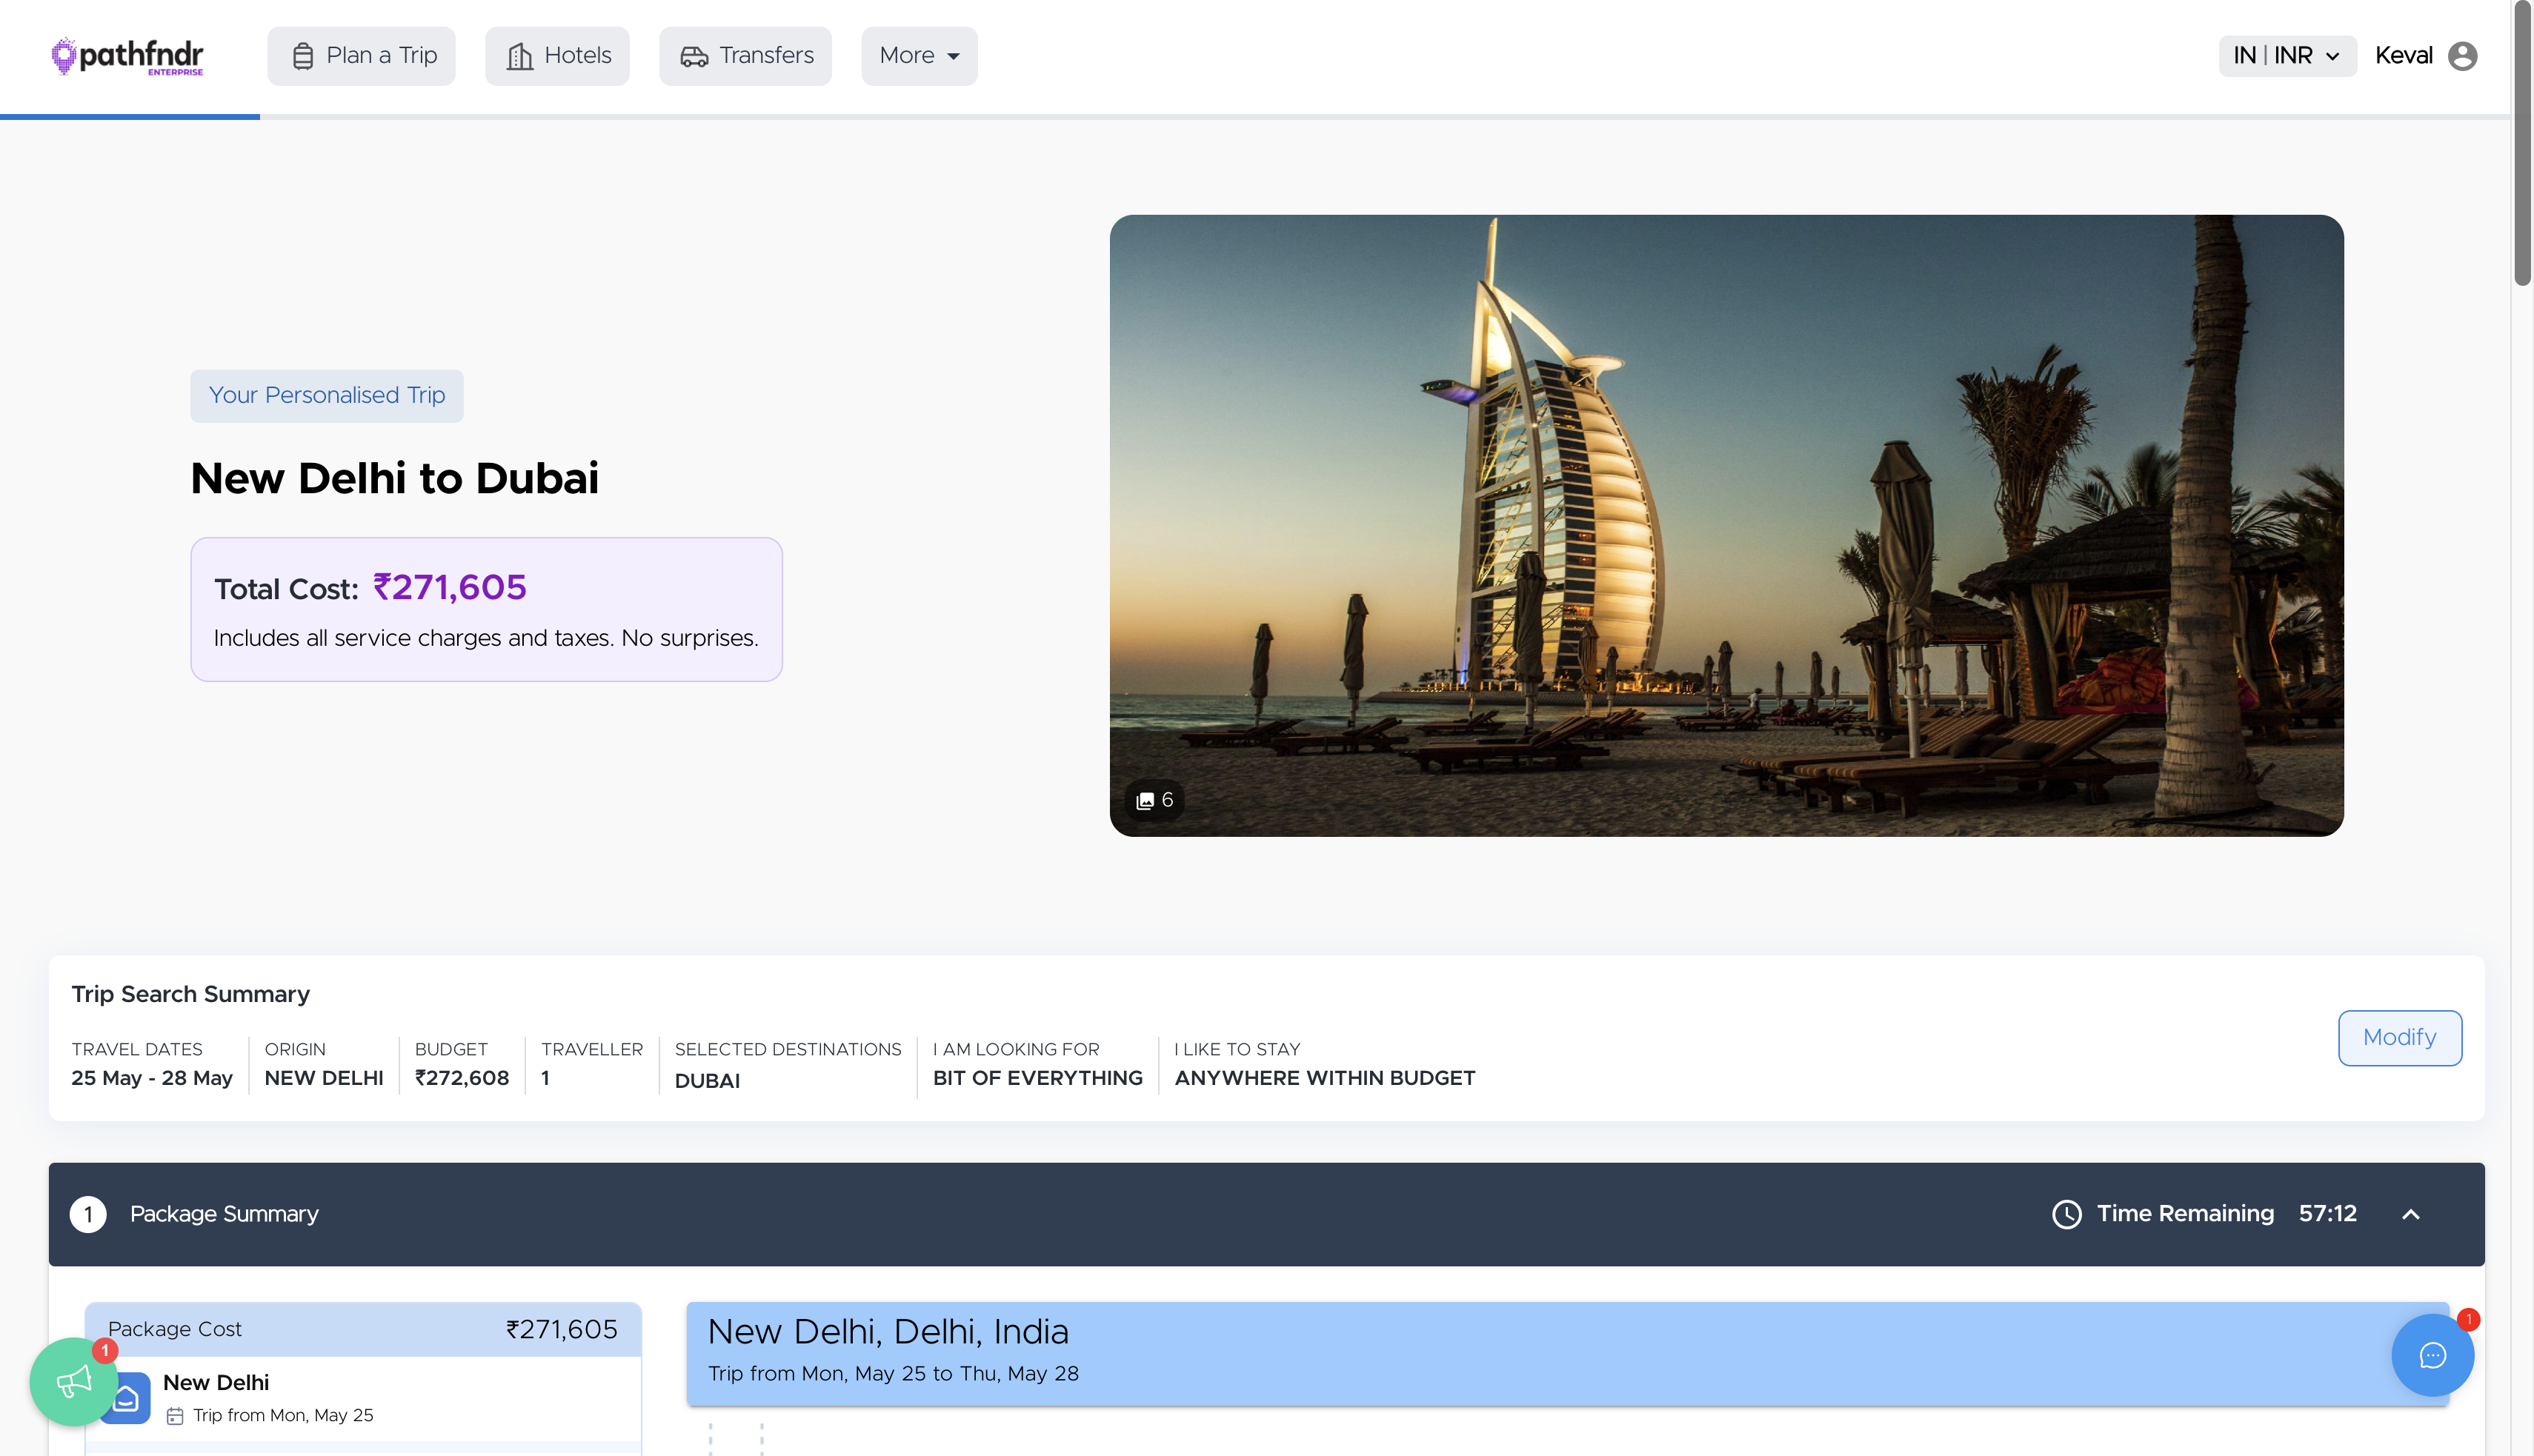Click the traveller count 1
Screen dimensions: 2534x1456
(x=545, y=1078)
